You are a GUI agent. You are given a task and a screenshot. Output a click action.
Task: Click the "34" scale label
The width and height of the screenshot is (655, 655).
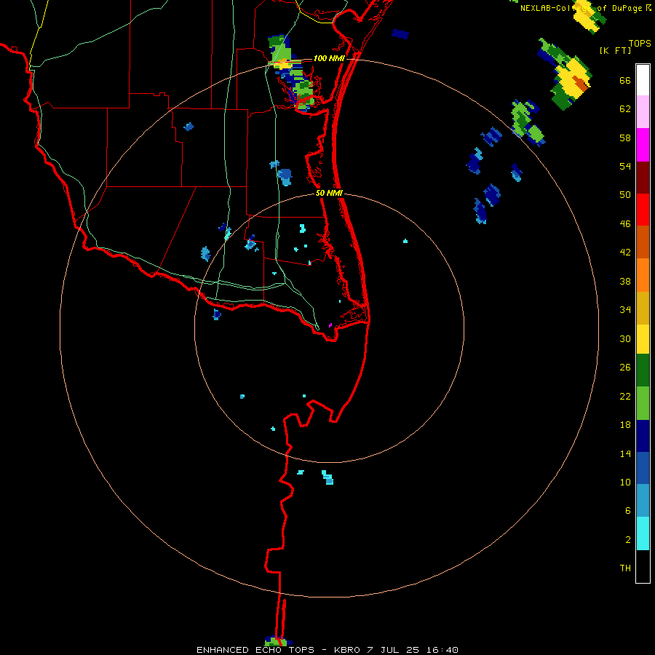pyautogui.click(x=625, y=310)
